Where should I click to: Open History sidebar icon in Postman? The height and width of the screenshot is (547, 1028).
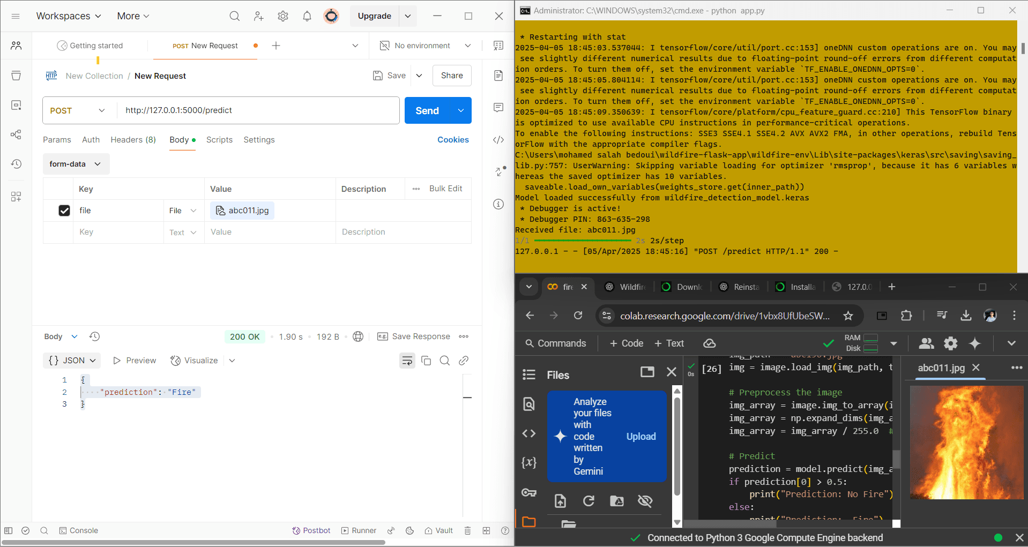pos(16,164)
